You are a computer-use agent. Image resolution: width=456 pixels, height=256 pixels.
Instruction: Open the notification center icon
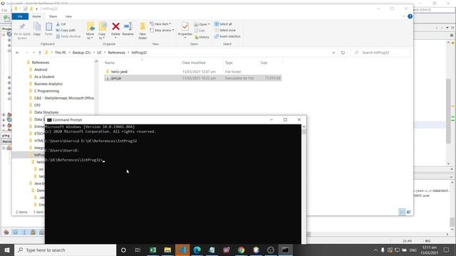pos(447,250)
